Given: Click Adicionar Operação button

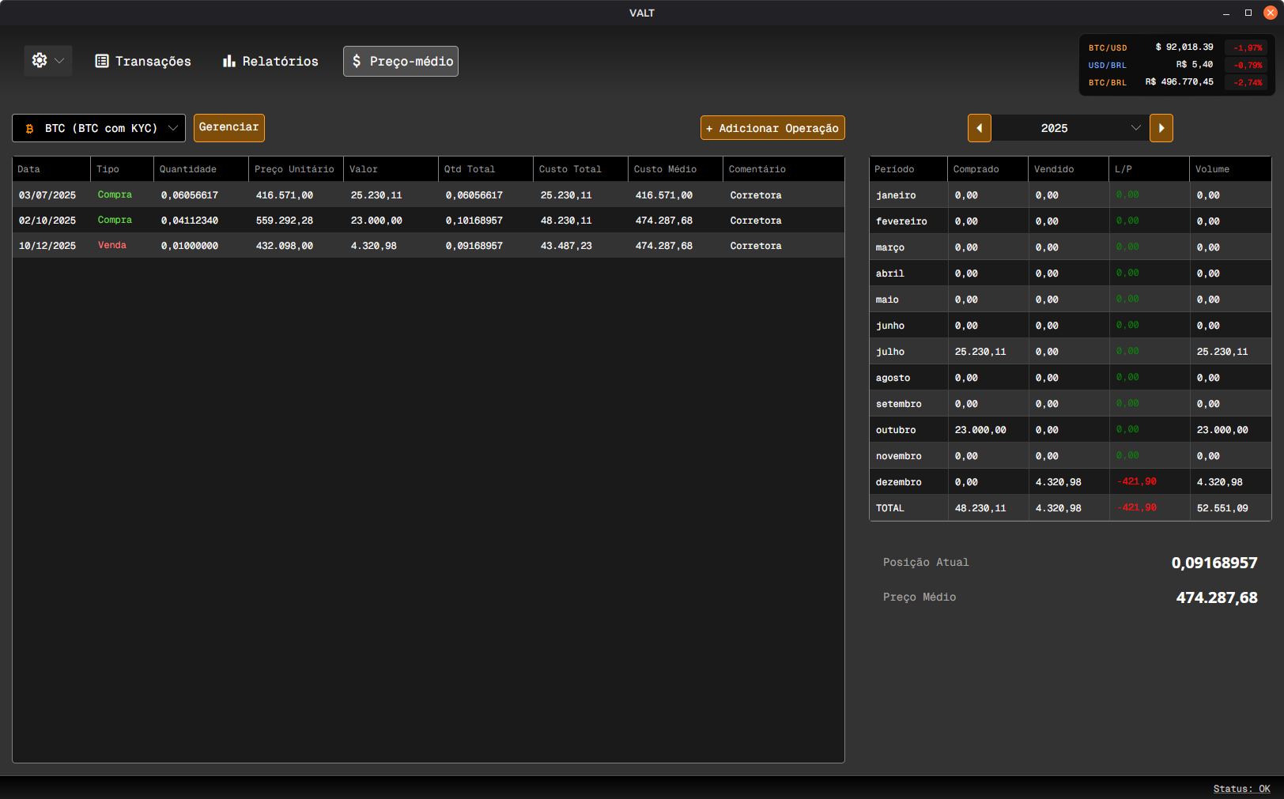Looking at the screenshot, I should (772, 128).
